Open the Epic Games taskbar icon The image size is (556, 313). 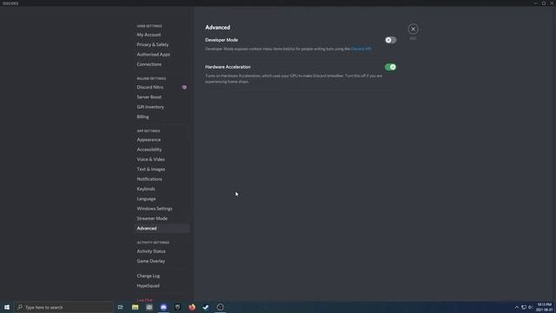(x=177, y=307)
